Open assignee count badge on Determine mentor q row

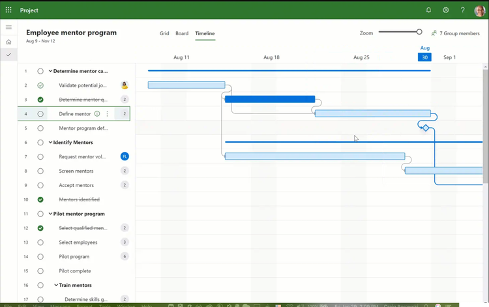pyautogui.click(x=125, y=100)
